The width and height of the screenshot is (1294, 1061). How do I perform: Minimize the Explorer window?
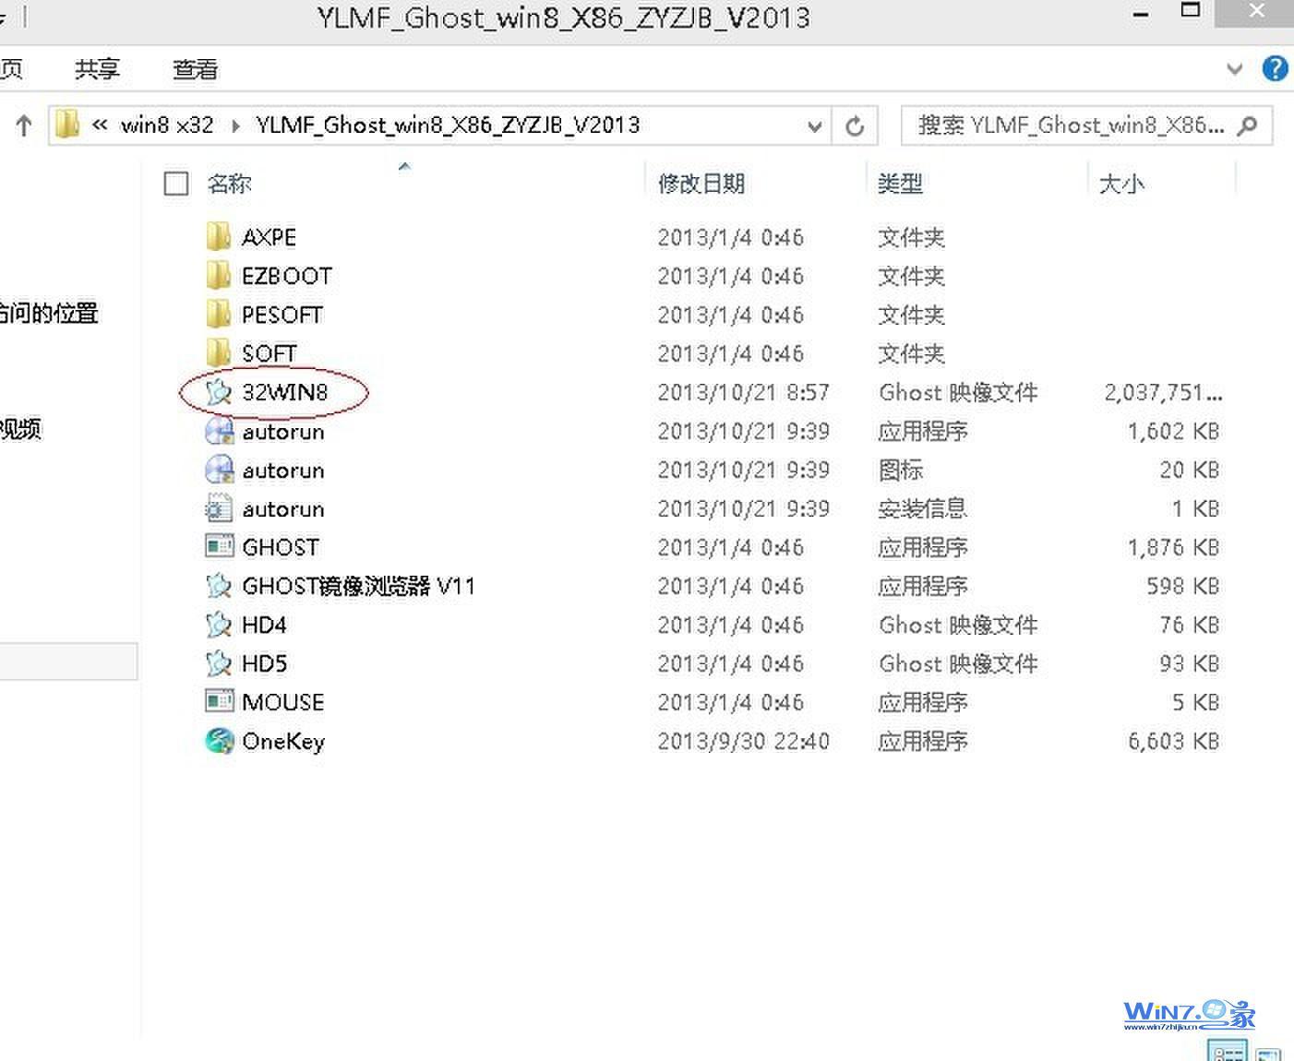coord(1141,15)
